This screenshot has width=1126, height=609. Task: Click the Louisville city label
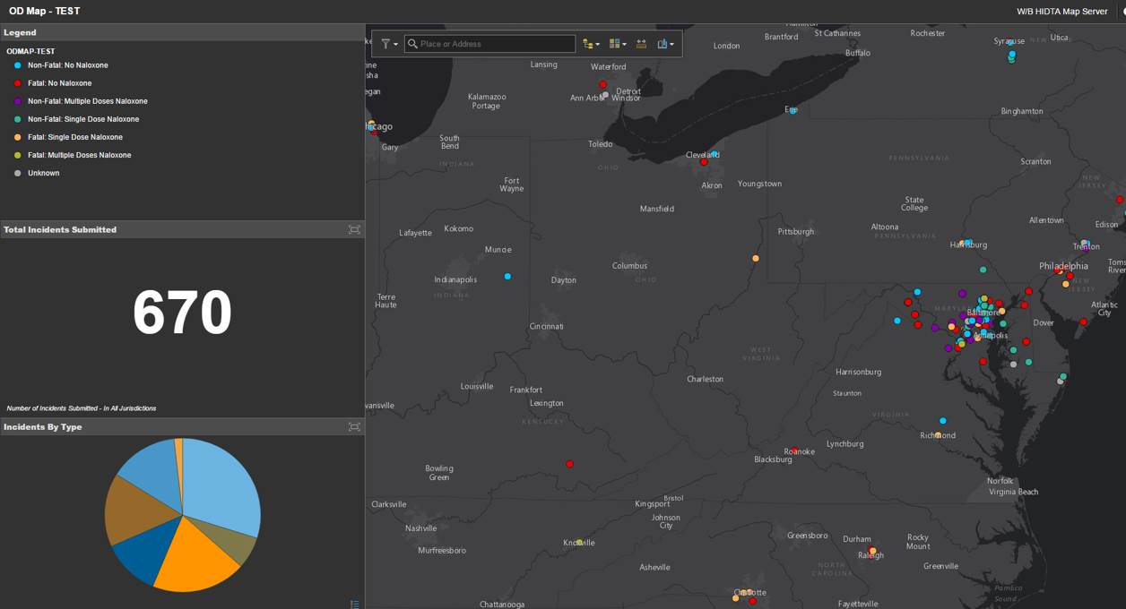(x=477, y=386)
